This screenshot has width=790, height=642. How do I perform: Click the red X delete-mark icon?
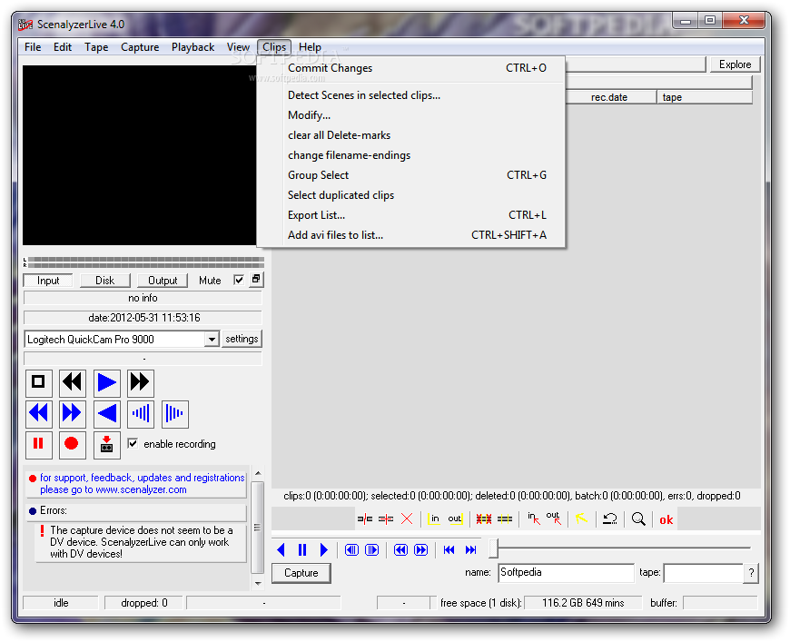pyautogui.click(x=407, y=519)
